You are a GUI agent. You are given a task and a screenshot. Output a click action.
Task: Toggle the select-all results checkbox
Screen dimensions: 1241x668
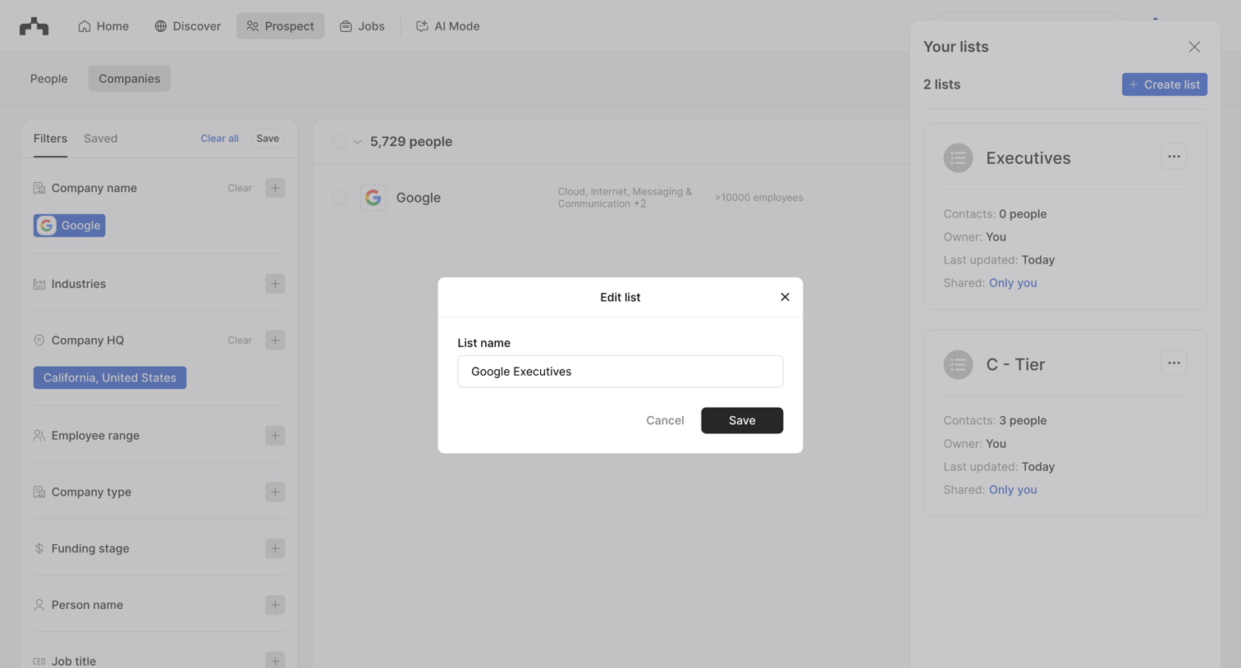tap(340, 142)
